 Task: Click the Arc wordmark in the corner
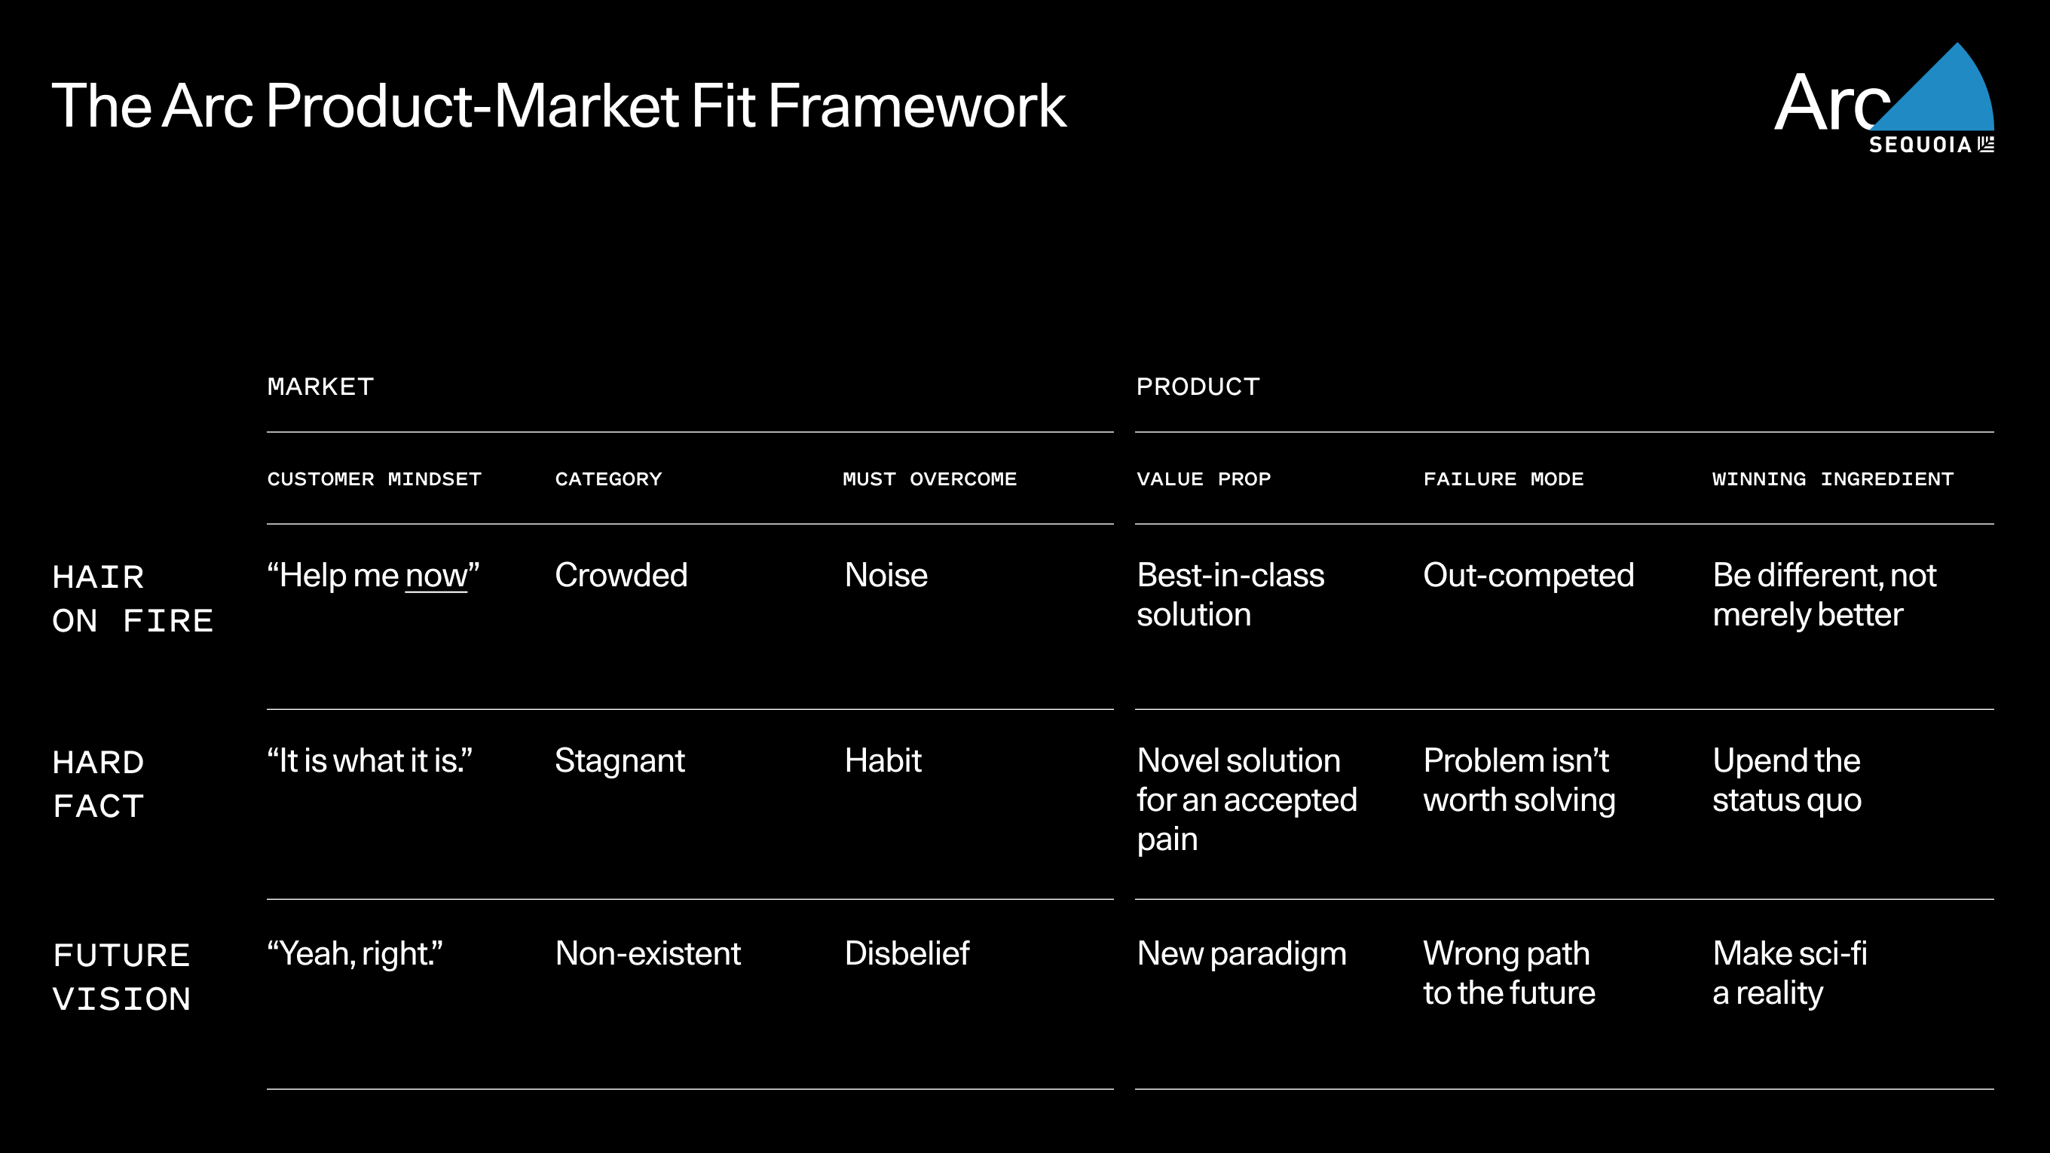click(1832, 102)
